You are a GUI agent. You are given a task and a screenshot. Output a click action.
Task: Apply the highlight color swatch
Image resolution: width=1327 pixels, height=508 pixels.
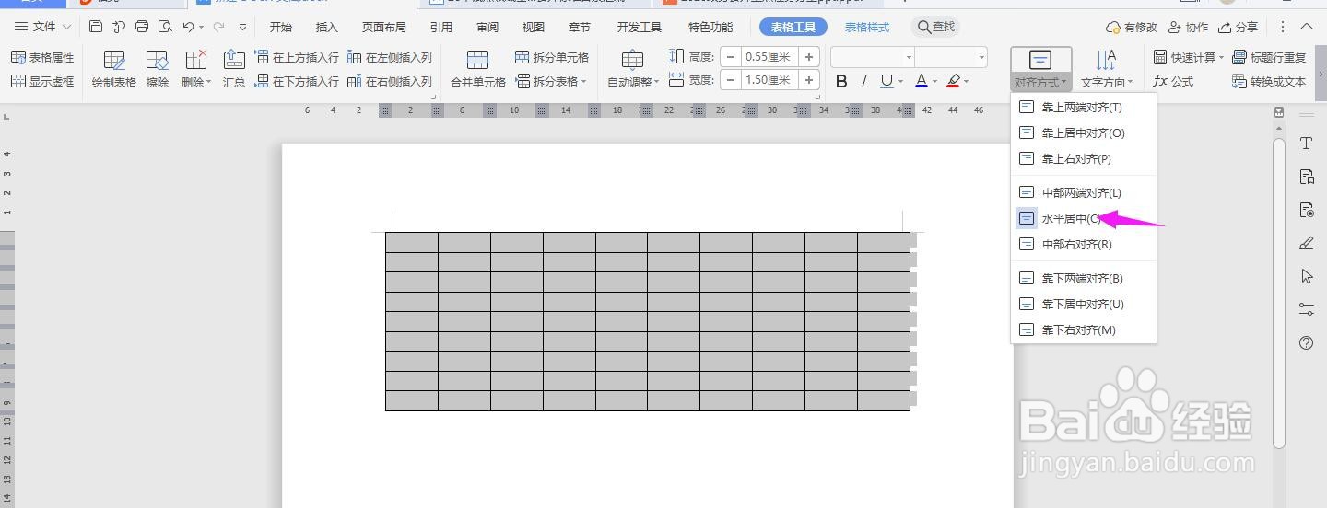tap(954, 81)
